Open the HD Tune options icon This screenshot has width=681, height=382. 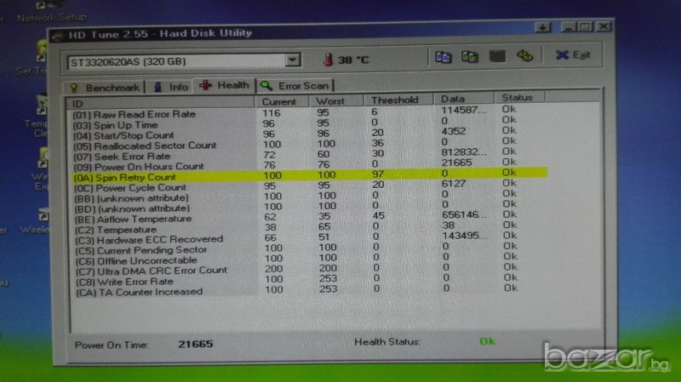(x=525, y=57)
